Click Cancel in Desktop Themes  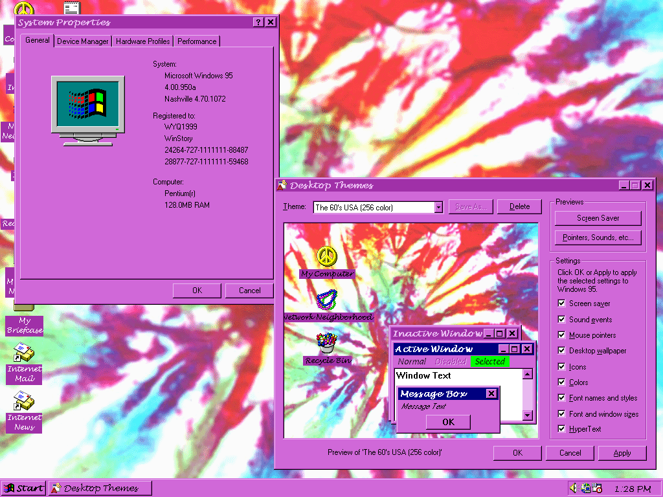[x=570, y=453]
